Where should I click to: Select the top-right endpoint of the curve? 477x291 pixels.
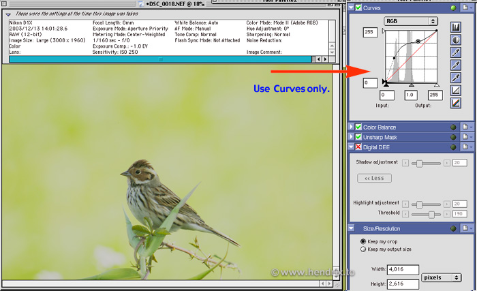(437, 31)
